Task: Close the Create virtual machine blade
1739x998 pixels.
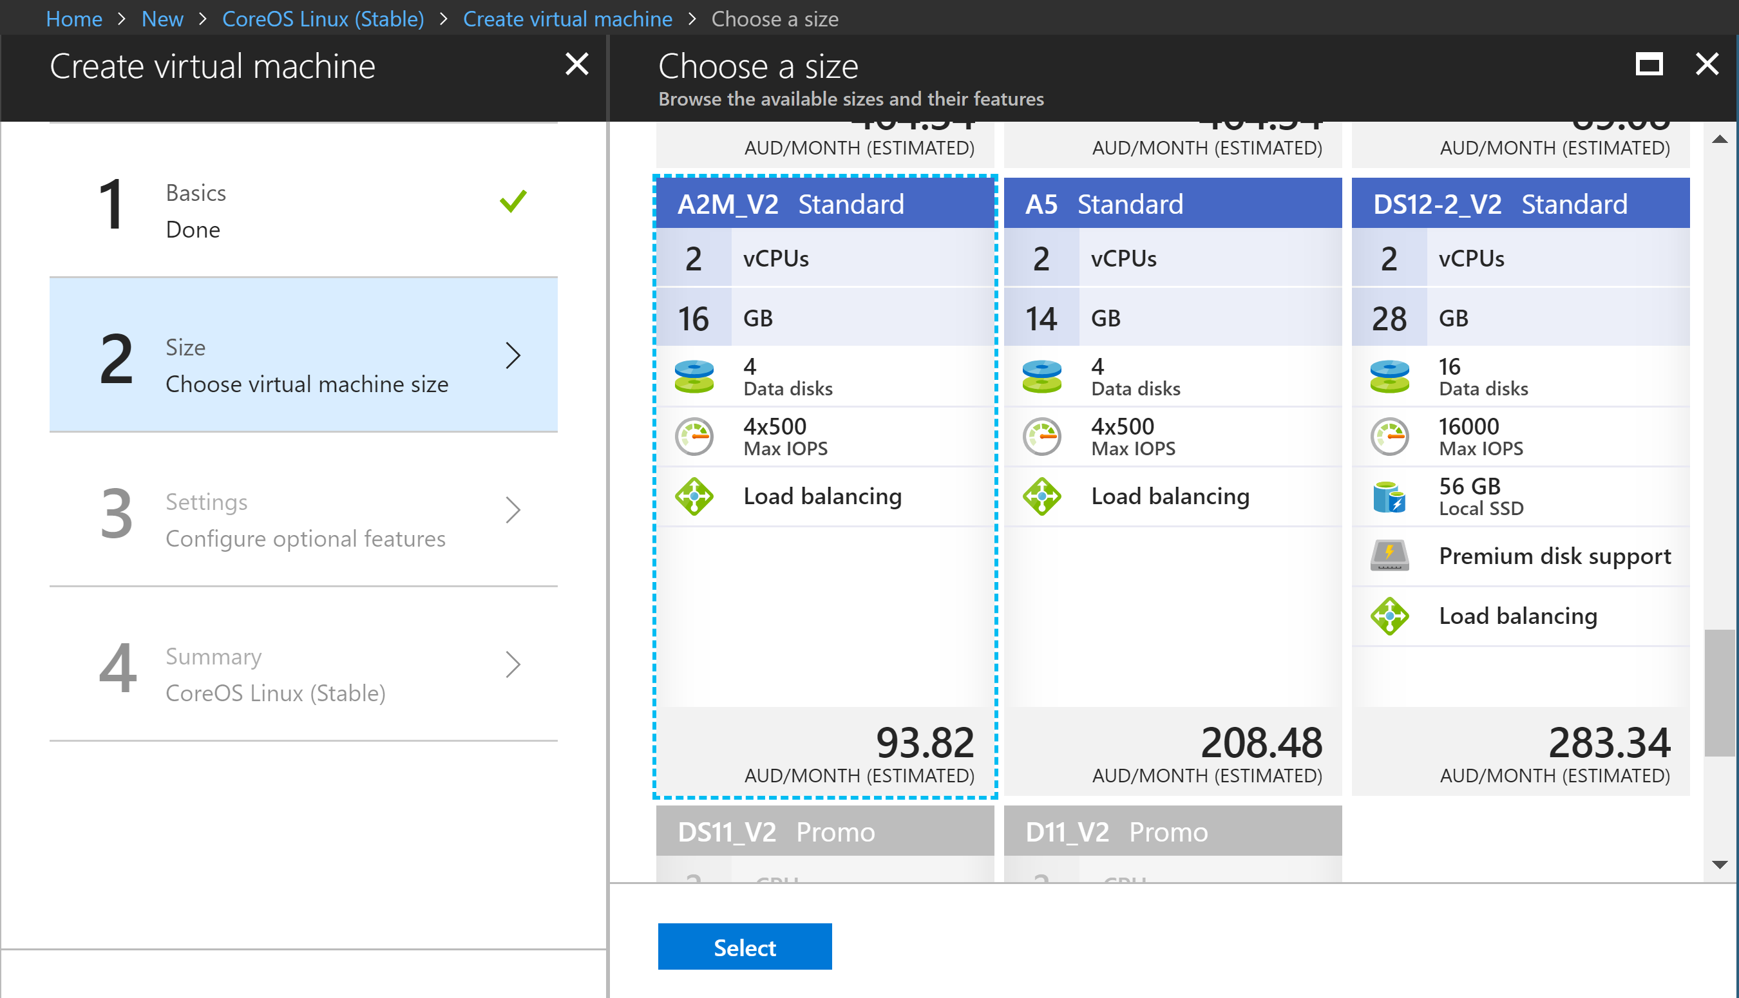Action: (x=576, y=64)
